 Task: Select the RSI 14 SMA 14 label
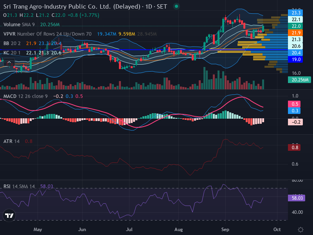(x=19, y=186)
